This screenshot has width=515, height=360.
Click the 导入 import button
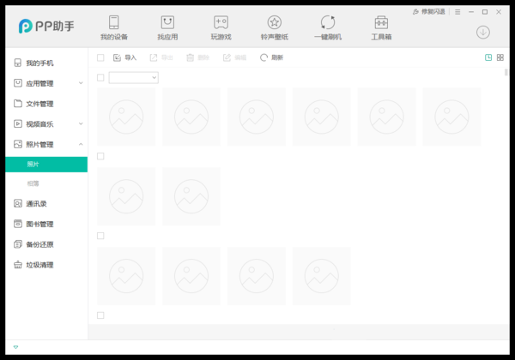[124, 57]
